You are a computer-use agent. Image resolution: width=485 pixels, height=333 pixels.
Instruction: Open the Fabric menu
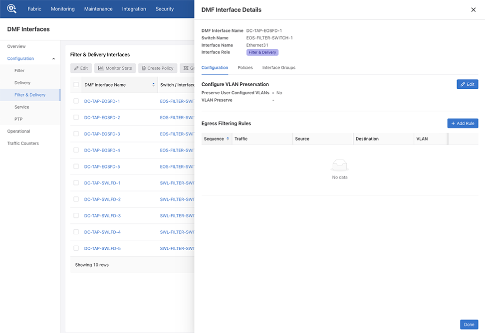pyautogui.click(x=34, y=9)
